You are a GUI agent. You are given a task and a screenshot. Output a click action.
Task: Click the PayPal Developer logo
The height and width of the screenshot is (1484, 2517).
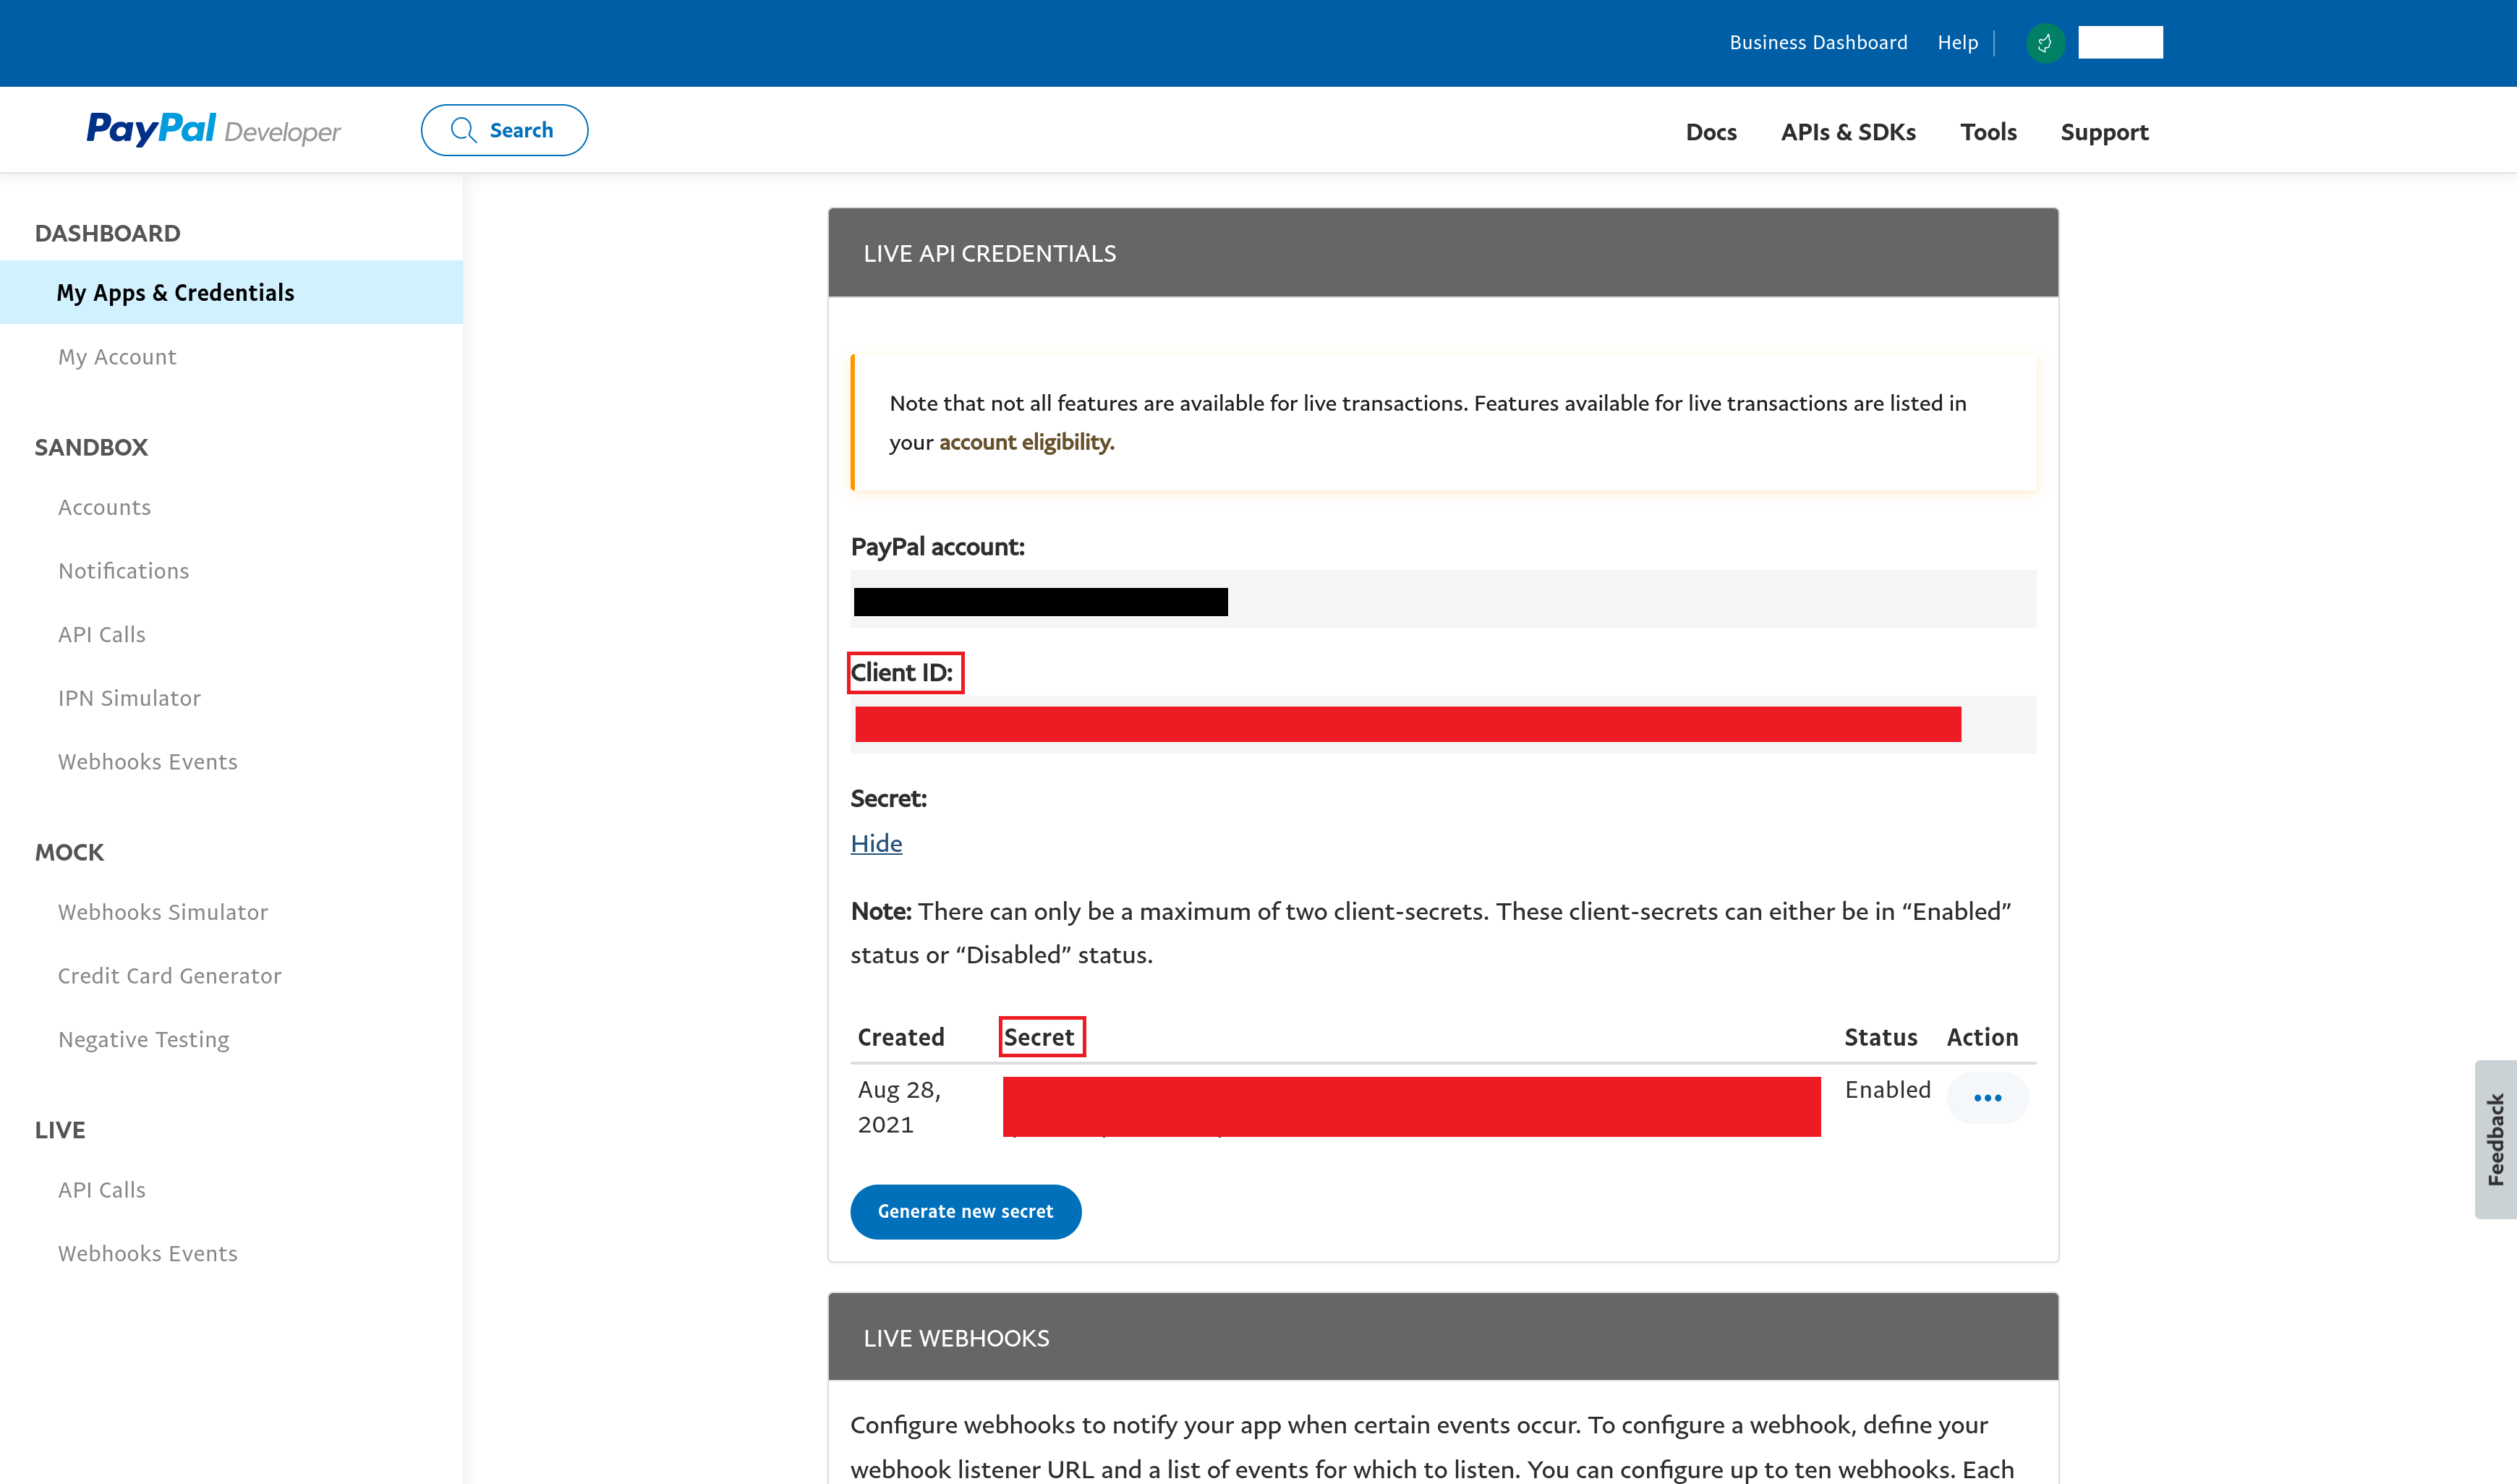tap(213, 130)
